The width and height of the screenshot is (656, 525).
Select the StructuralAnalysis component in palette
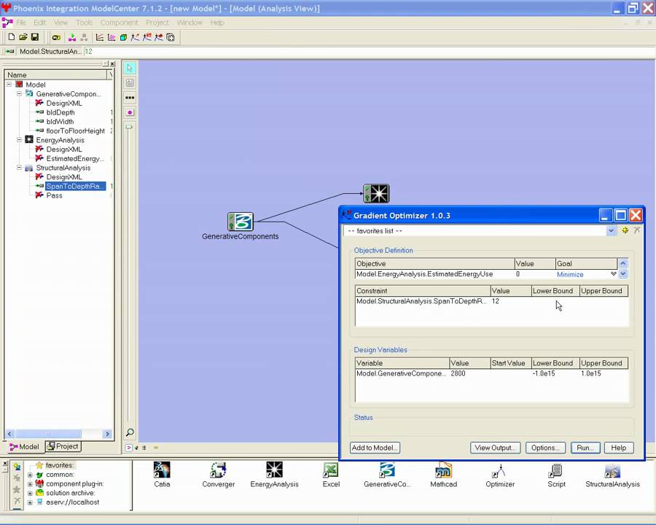click(x=612, y=470)
